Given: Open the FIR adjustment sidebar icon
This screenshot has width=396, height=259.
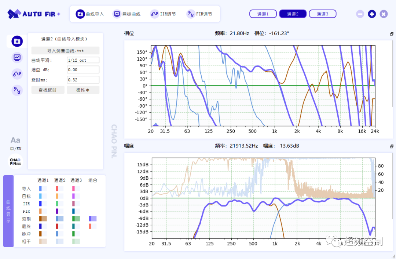Looking at the screenshot, I should point(17,90).
